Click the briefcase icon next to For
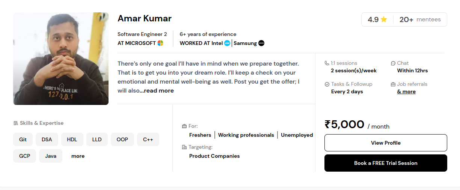 (x=184, y=126)
